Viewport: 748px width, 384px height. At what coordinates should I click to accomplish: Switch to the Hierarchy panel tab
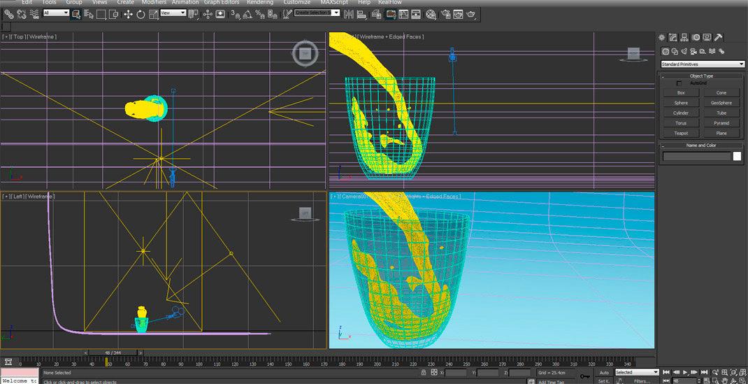684,38
